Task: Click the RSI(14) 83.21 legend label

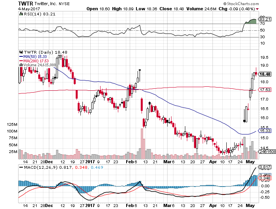Action: 39,14
